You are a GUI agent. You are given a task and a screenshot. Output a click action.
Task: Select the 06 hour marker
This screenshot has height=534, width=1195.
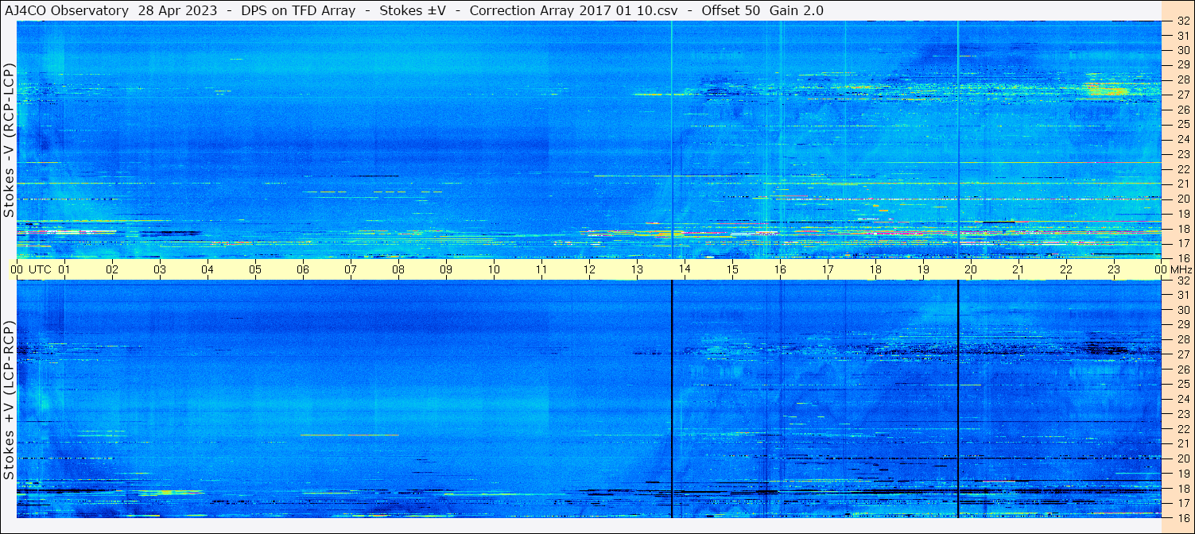[303, 269]
